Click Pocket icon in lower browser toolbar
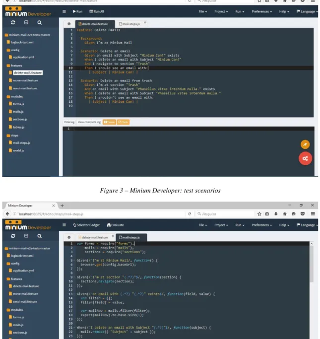The width and height of the screenshot is (320, 339). 303,214
